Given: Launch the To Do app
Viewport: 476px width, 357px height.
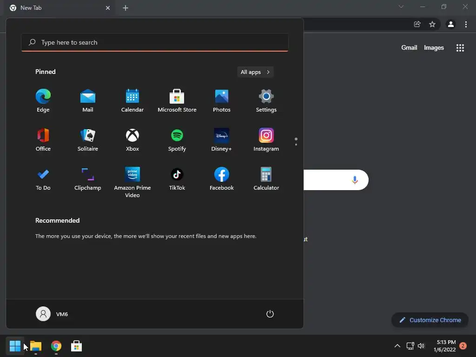Looking at the screenshot, I should click(43, 179).
